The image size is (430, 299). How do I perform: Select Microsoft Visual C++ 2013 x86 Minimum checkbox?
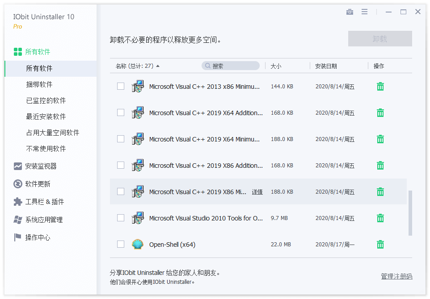pos(120,86)
